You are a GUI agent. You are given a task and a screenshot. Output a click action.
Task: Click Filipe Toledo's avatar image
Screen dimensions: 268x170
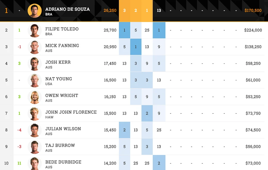click(35, 31)
